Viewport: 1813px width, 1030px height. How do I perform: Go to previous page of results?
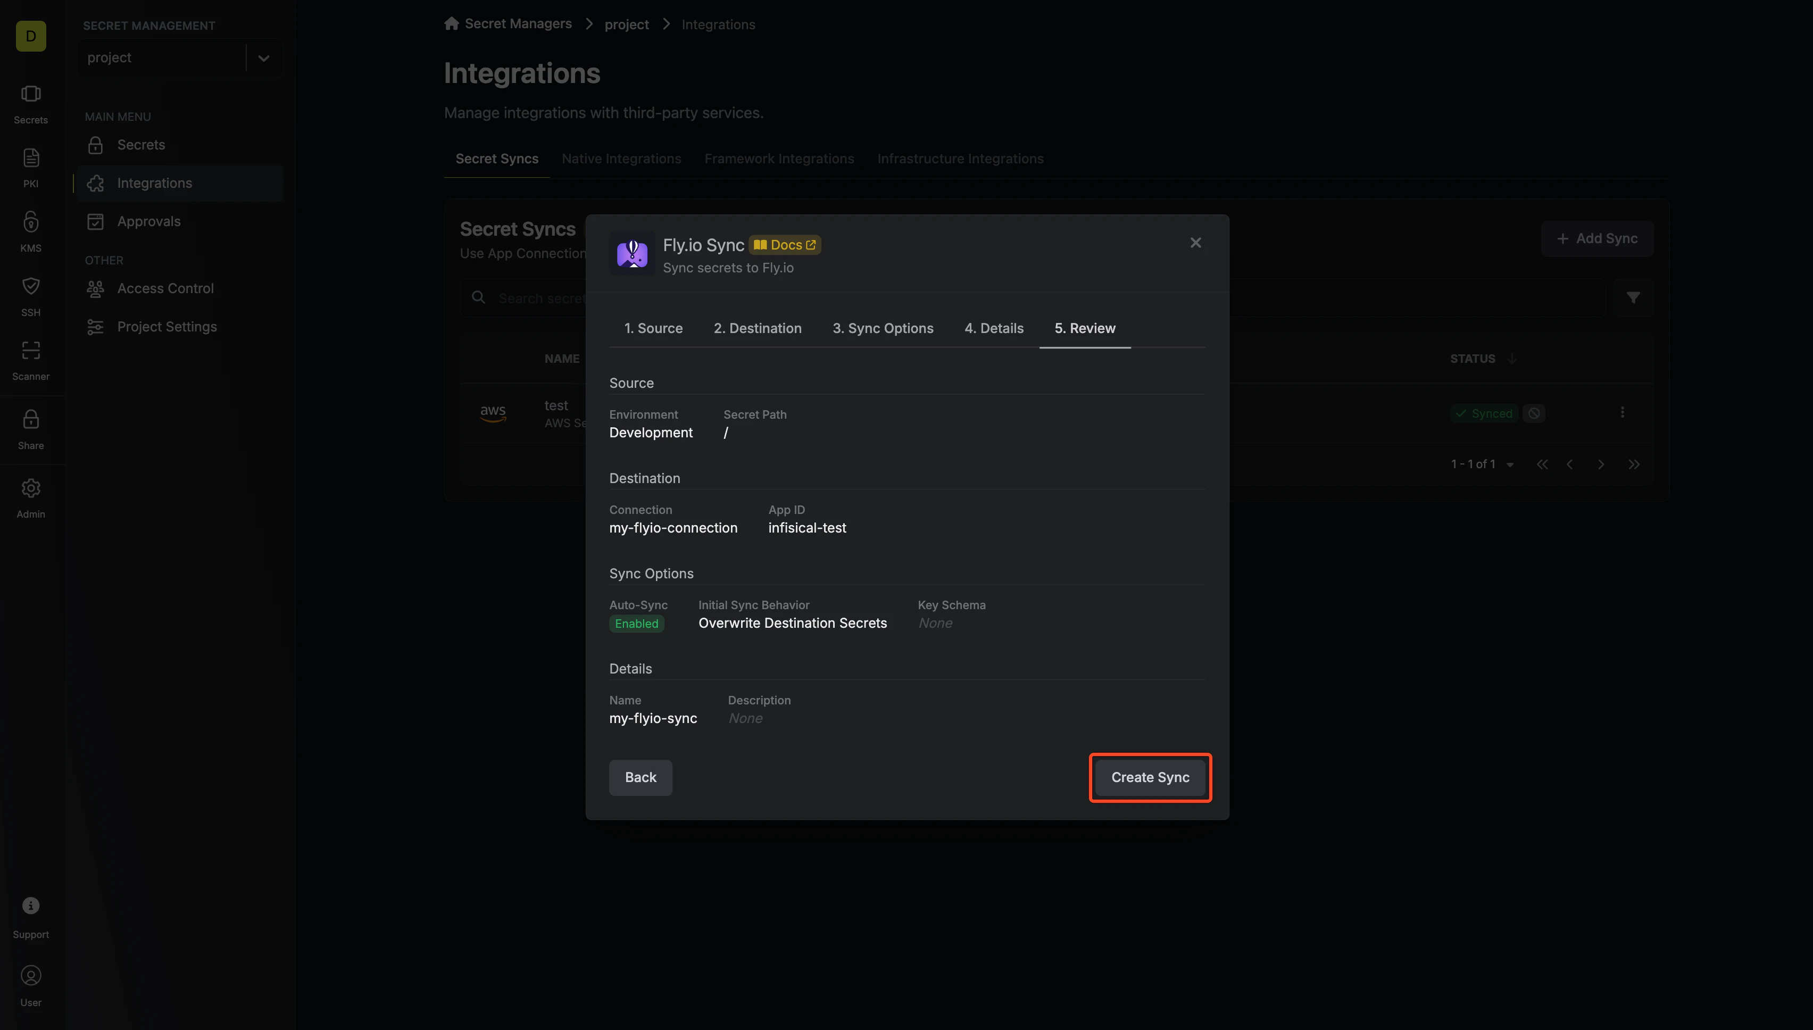pos(1570,465)
